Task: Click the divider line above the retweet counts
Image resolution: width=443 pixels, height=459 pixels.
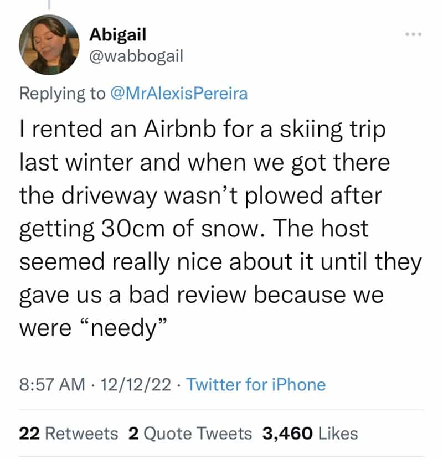Action: pos(221,410)
